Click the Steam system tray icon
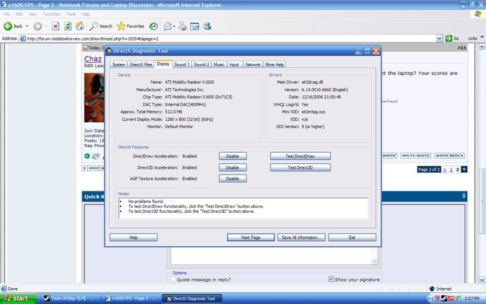This screenshot has height=304, width=486. [x=444, y=299]
